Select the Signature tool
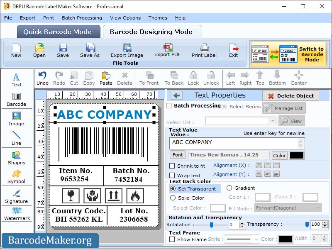Viewport: 332px width, 249px height. (17, 198)
